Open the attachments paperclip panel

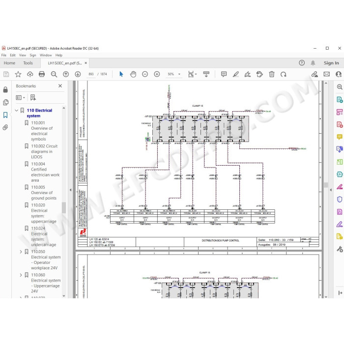(x=6, y=127)
